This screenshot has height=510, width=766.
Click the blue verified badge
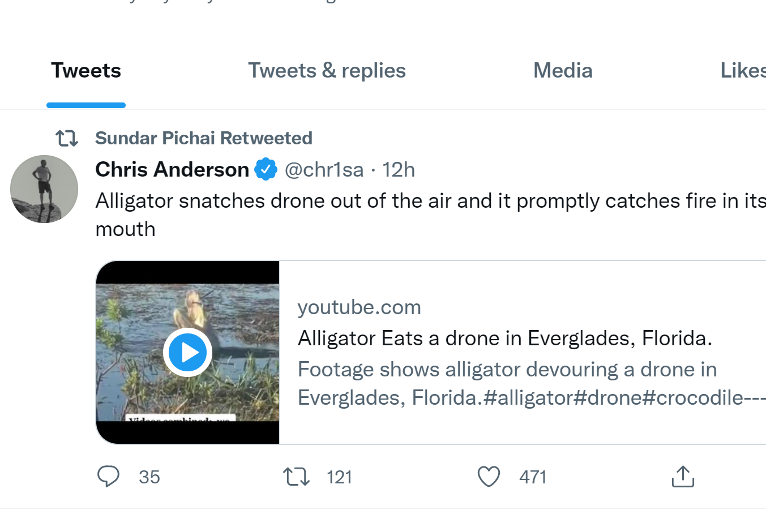266,169
